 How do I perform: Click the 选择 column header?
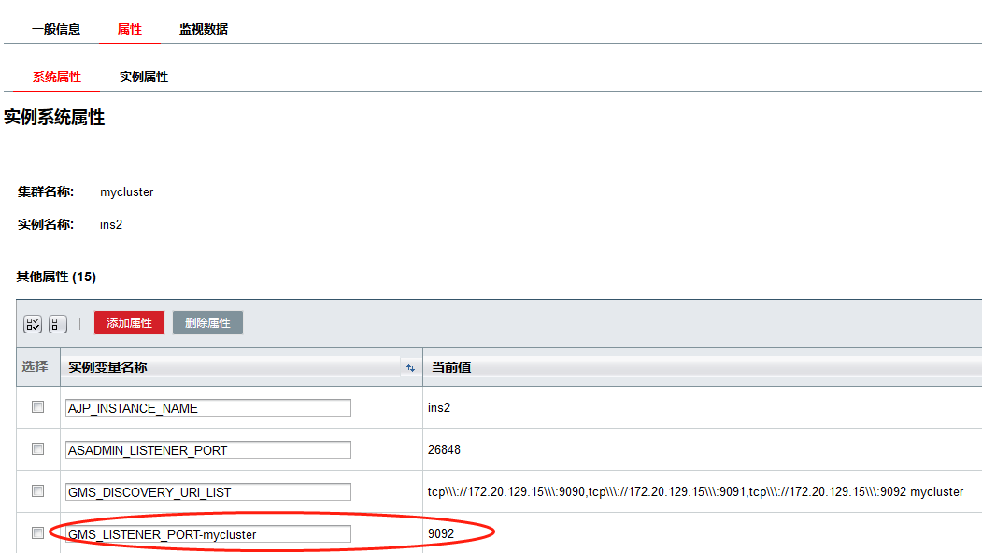pyautogui.click(x=36, y=367)
